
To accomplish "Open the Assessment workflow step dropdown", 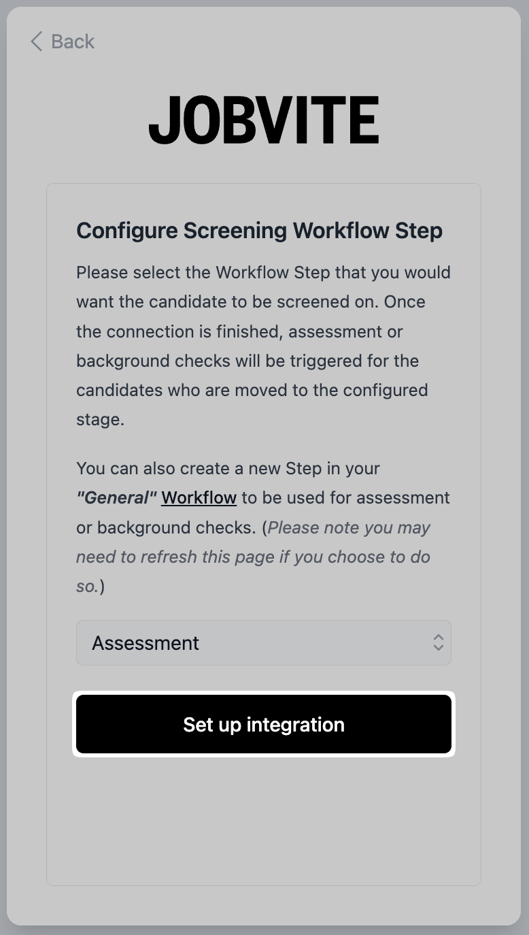I will pyautogui.click(x=263, y=642).
